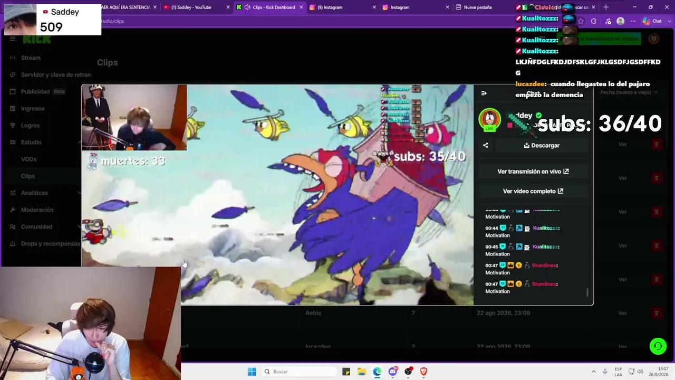Click Kualitozzz's name at 00:45 in chat
675x380 pixels.
click(x=546, y=246)
